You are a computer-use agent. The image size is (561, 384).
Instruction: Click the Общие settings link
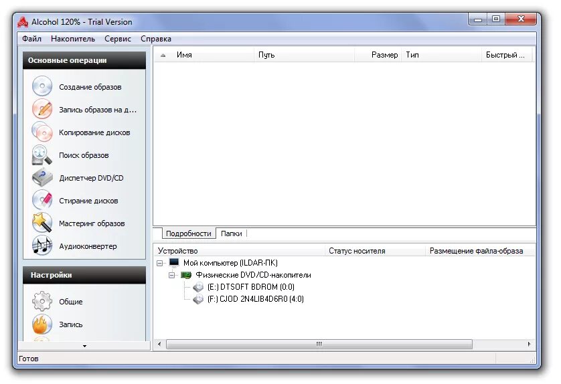point(71,302)
